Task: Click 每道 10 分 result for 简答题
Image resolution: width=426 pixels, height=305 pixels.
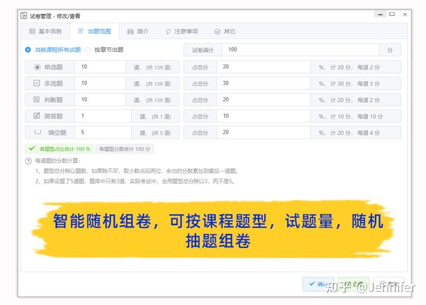Action: point(370,116)
